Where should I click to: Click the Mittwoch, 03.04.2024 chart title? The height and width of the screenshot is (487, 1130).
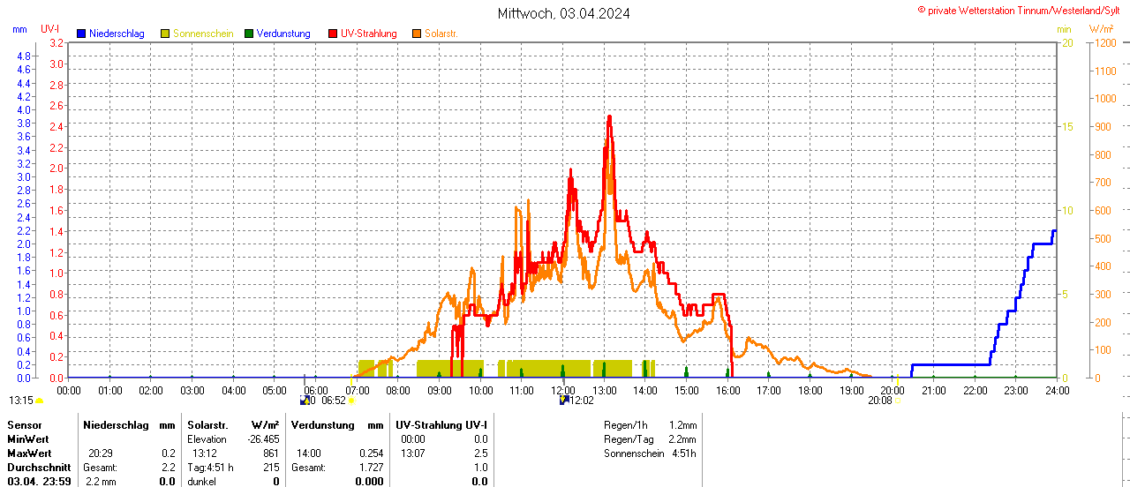pyautogui.click(x=564, y=13)
